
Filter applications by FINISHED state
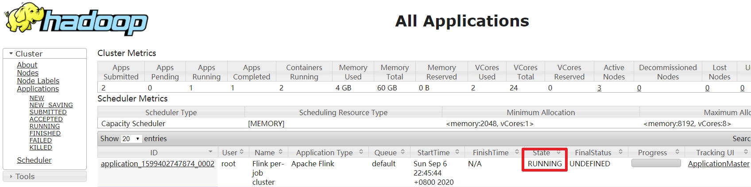pyautogui.click(x=45, y=133)
